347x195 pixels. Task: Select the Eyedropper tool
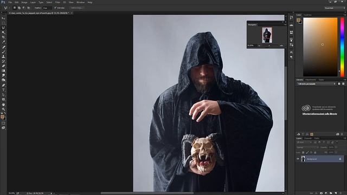pyautogui.click(x=3, y=42)
